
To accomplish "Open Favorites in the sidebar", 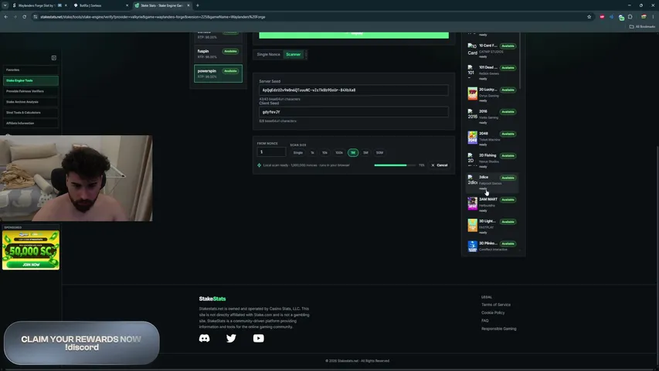I will pos(31,70).
